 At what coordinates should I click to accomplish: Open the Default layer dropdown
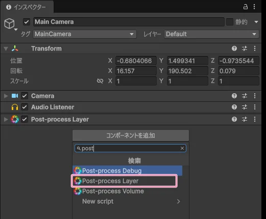[x=211, y=34]
